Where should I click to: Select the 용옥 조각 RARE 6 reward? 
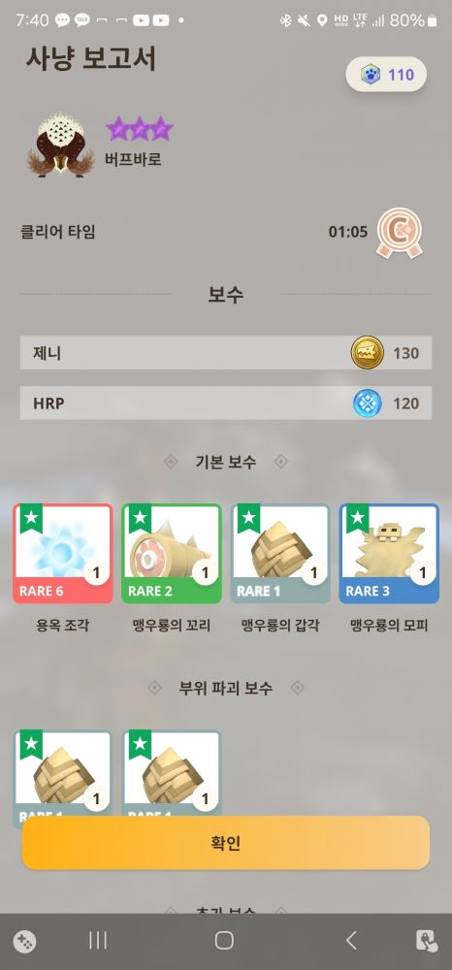coord(62,553)
